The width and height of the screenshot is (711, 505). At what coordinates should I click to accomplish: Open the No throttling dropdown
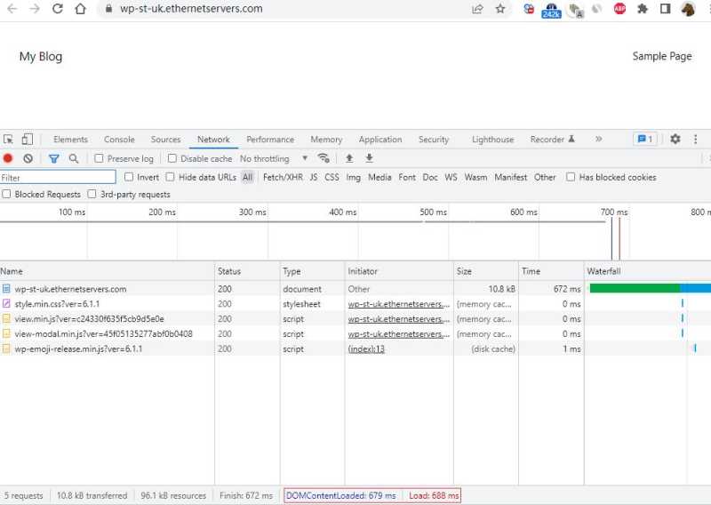coord(274,158)
